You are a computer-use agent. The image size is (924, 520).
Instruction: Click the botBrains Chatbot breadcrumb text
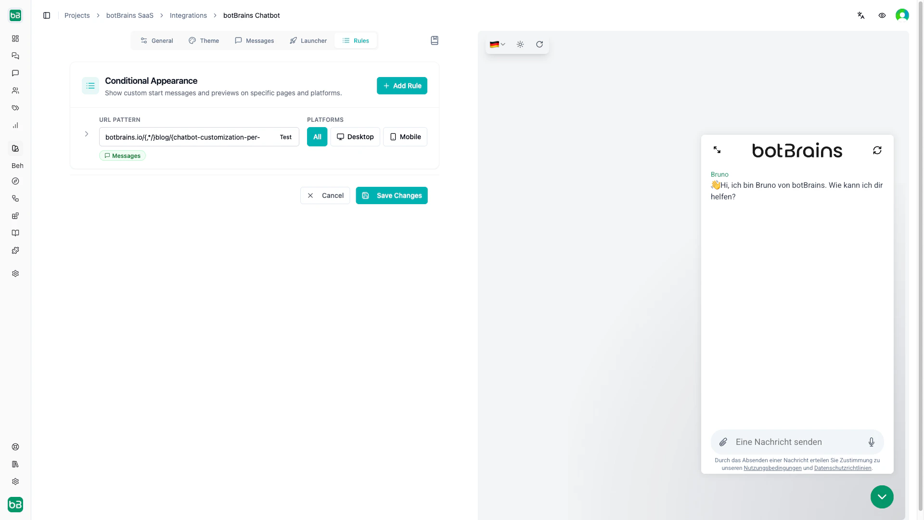pyautogui.click(x=251, y=15)
